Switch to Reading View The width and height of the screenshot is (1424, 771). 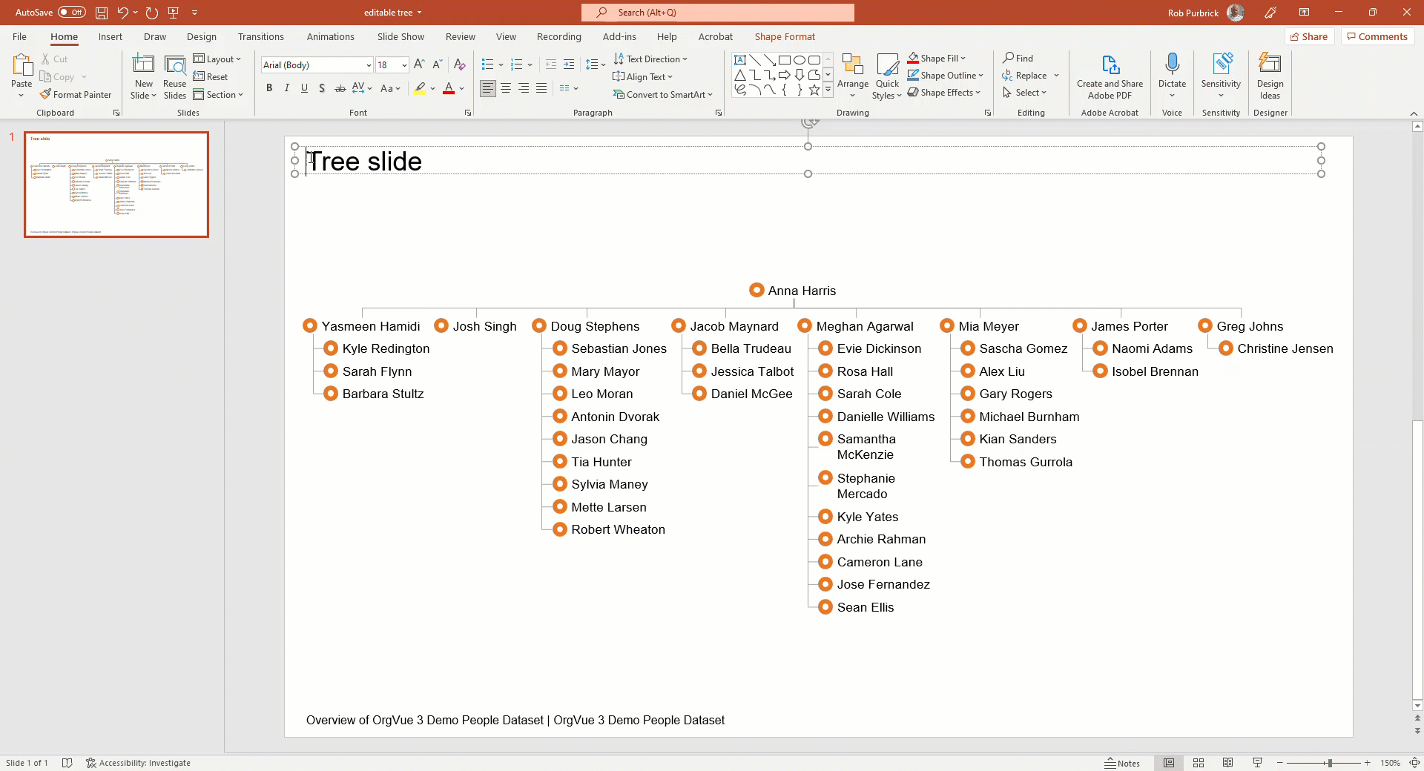(x=1228, y=763)
